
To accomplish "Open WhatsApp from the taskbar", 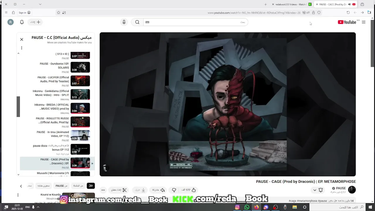I will tap(247, 207).
